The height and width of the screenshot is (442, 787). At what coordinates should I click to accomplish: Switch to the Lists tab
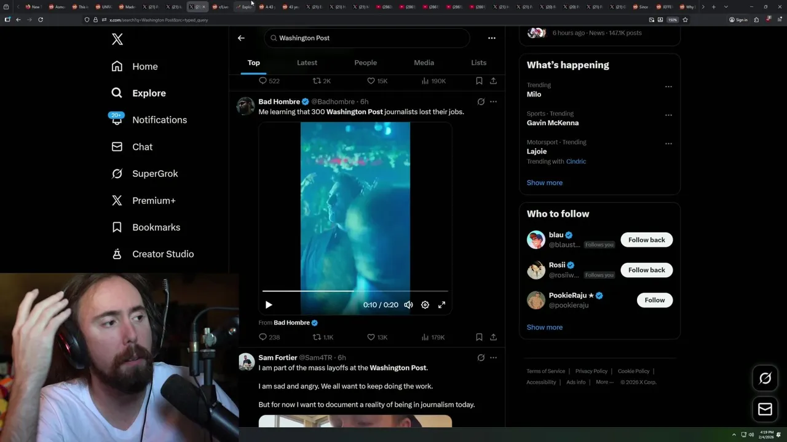click(x=478, y=63)
